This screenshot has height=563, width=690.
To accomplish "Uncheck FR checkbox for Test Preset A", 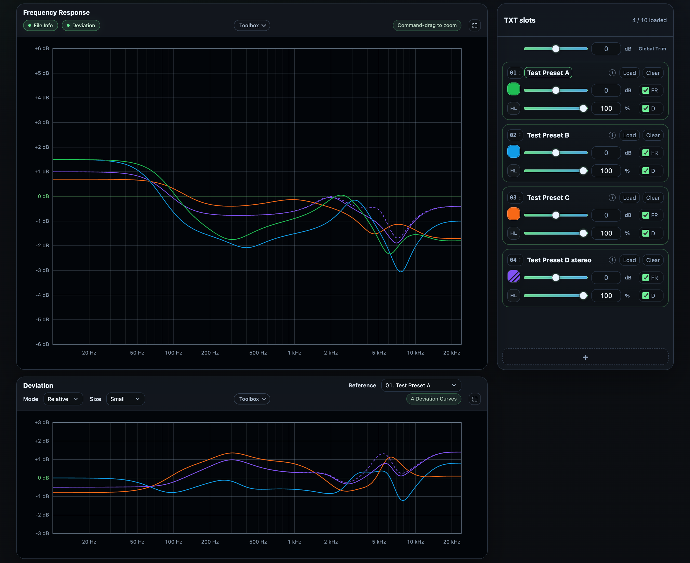I will [646, 90].
